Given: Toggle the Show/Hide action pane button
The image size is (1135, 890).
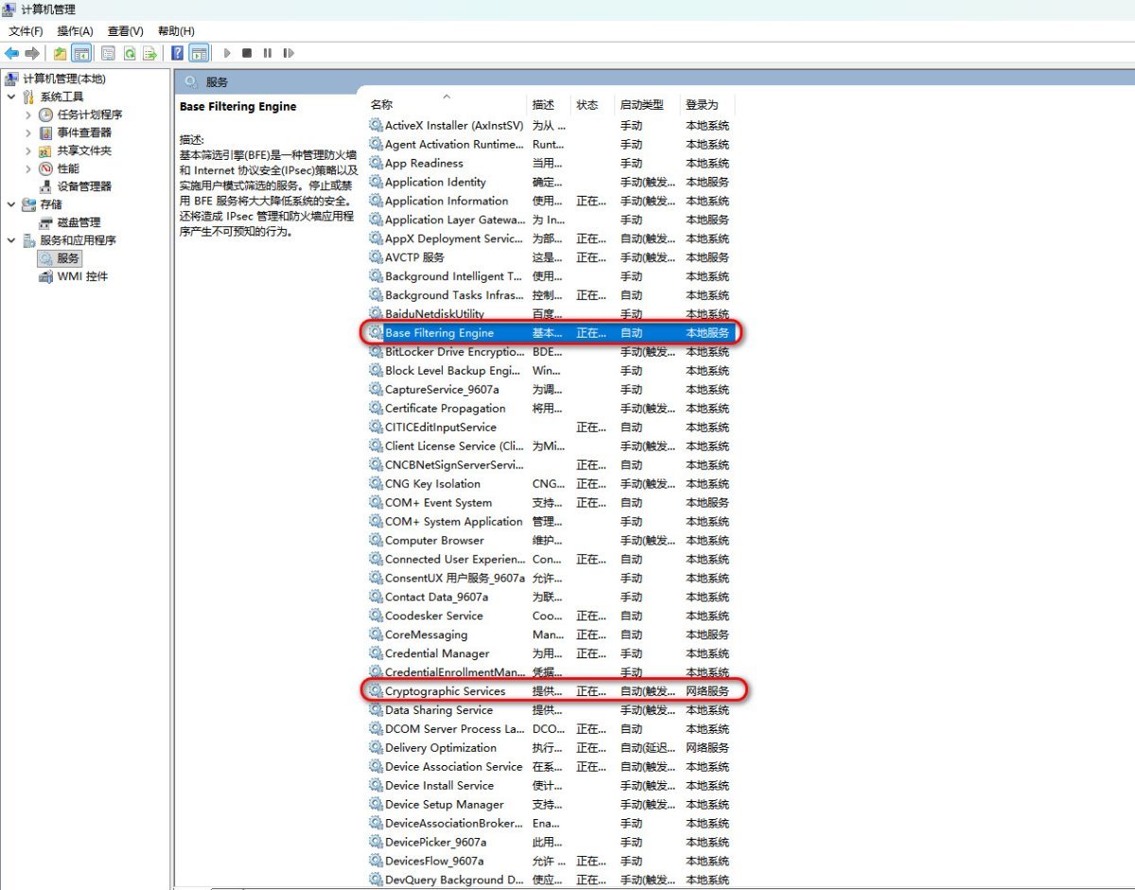Looking at the screenshot, I should click(x=199, y=54).
